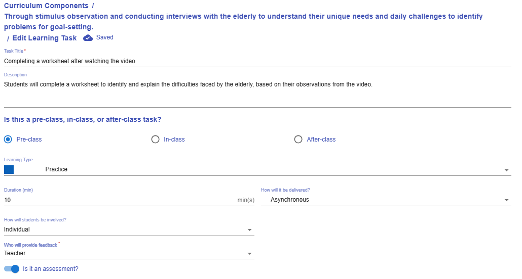Click the Asynchronous delivery selection

click(x=290, y=200)
